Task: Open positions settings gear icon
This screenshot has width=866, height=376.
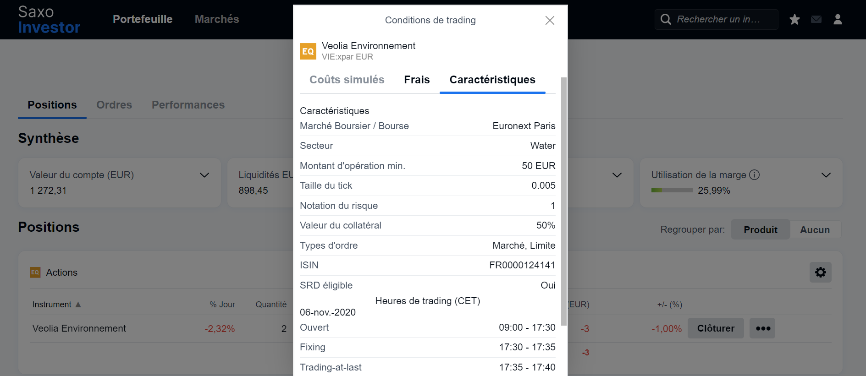Action: (820, 272)
